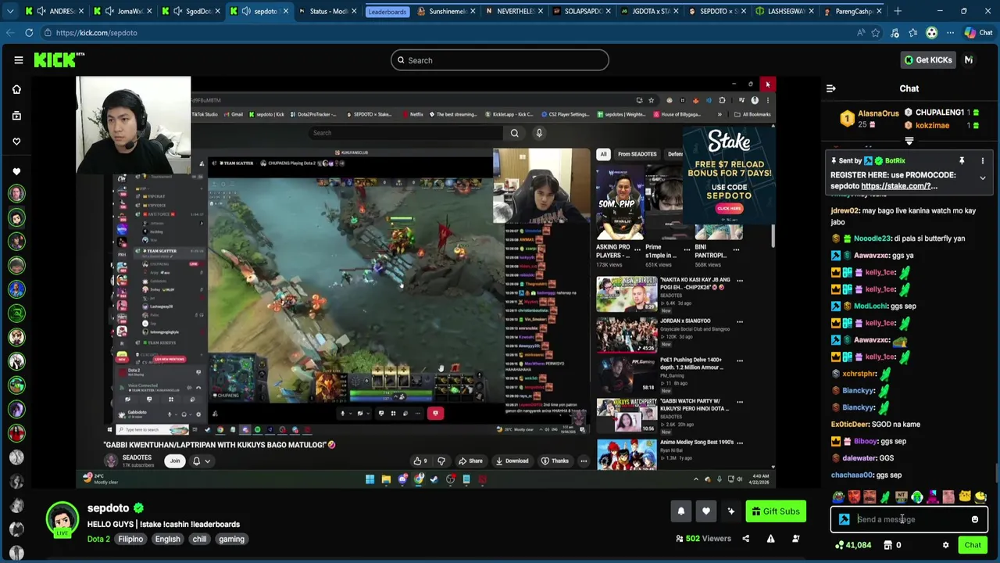This screenshot has width=1000, height=563.
Task: Toggle follow heart button for sepdoto
Action: (x=705, y=511)
